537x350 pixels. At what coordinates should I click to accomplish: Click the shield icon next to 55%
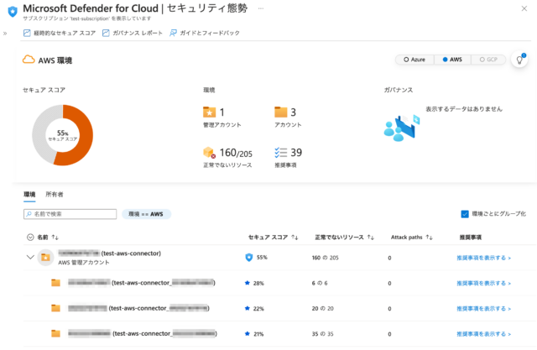point(249,258)
